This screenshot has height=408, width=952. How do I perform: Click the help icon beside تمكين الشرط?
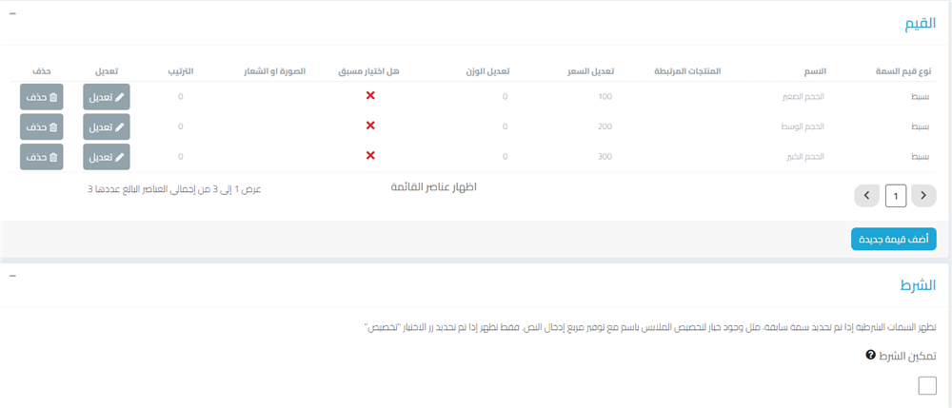pos(870,355)
